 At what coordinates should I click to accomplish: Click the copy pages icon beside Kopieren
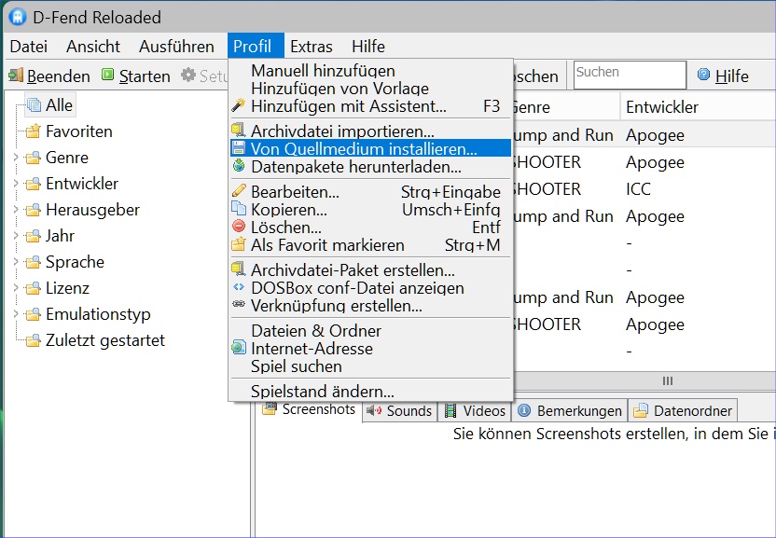[x=239, y=208]
